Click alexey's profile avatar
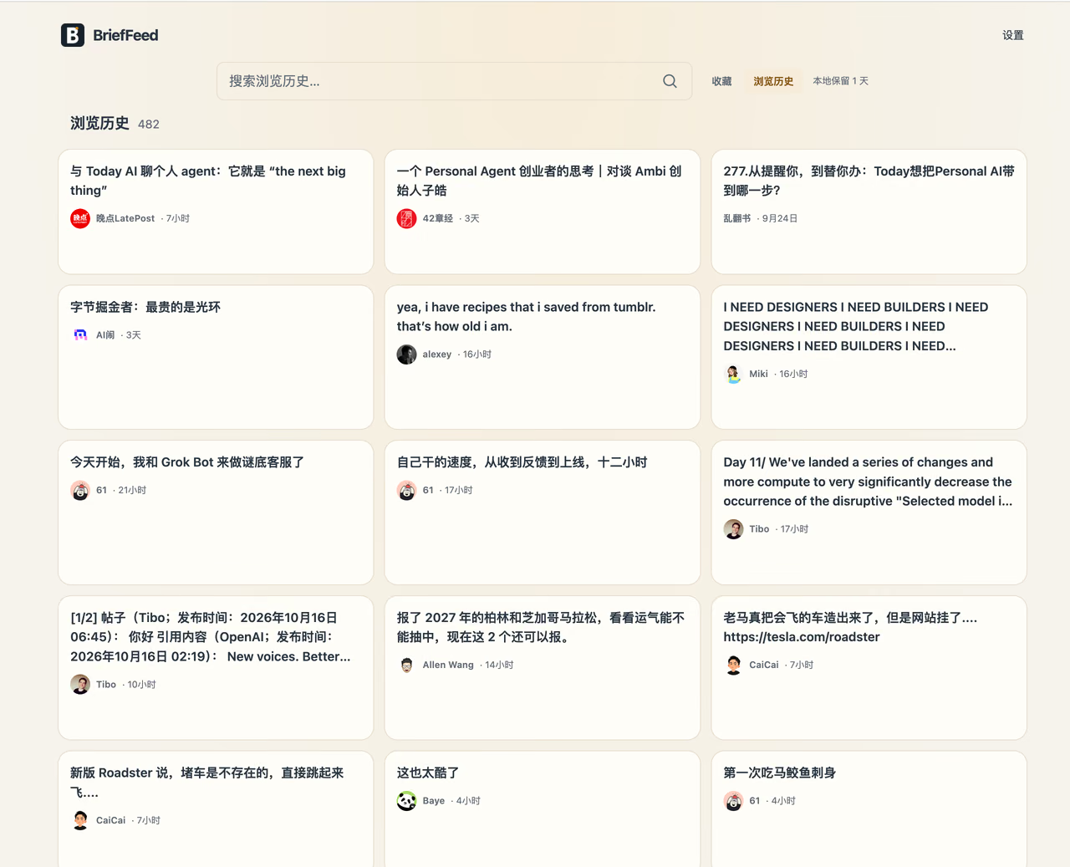 pos(406,354)
